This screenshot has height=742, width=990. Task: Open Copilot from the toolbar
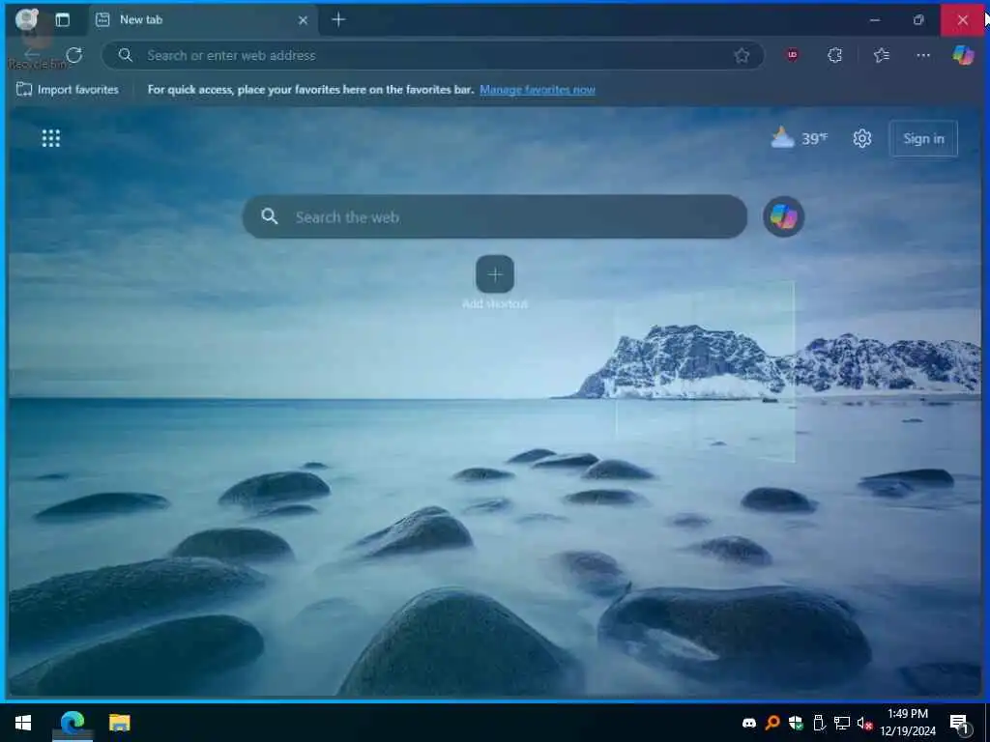point(964,55)
